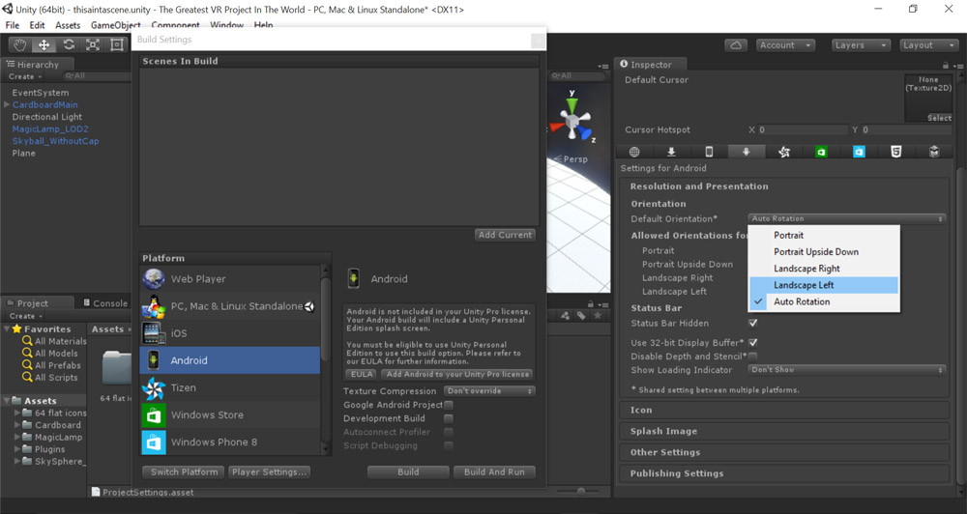Select Windows Store platform in Build Settings

[230, 414]
